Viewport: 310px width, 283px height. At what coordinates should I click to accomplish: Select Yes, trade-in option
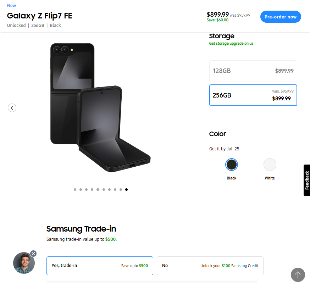pos(100,266)
